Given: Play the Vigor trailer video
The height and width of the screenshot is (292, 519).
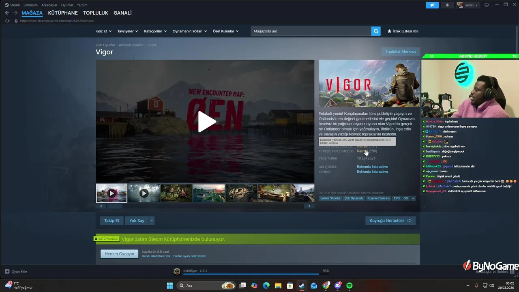Looking at the screenshot, I should pyautogui.click(x=207, y=122).
